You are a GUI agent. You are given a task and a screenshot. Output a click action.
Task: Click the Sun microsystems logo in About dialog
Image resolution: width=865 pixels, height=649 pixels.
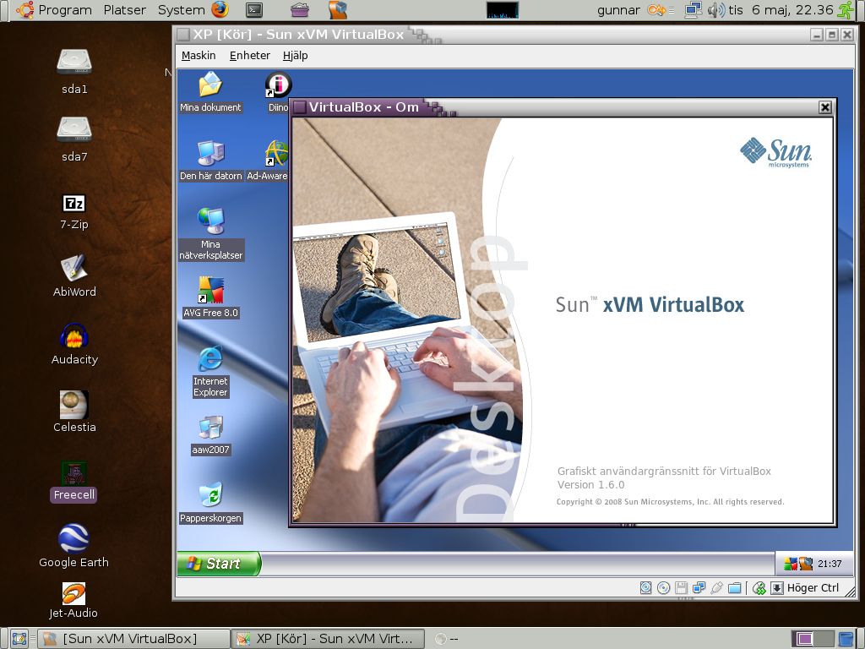pyautogui.click(x=775, y=152)
